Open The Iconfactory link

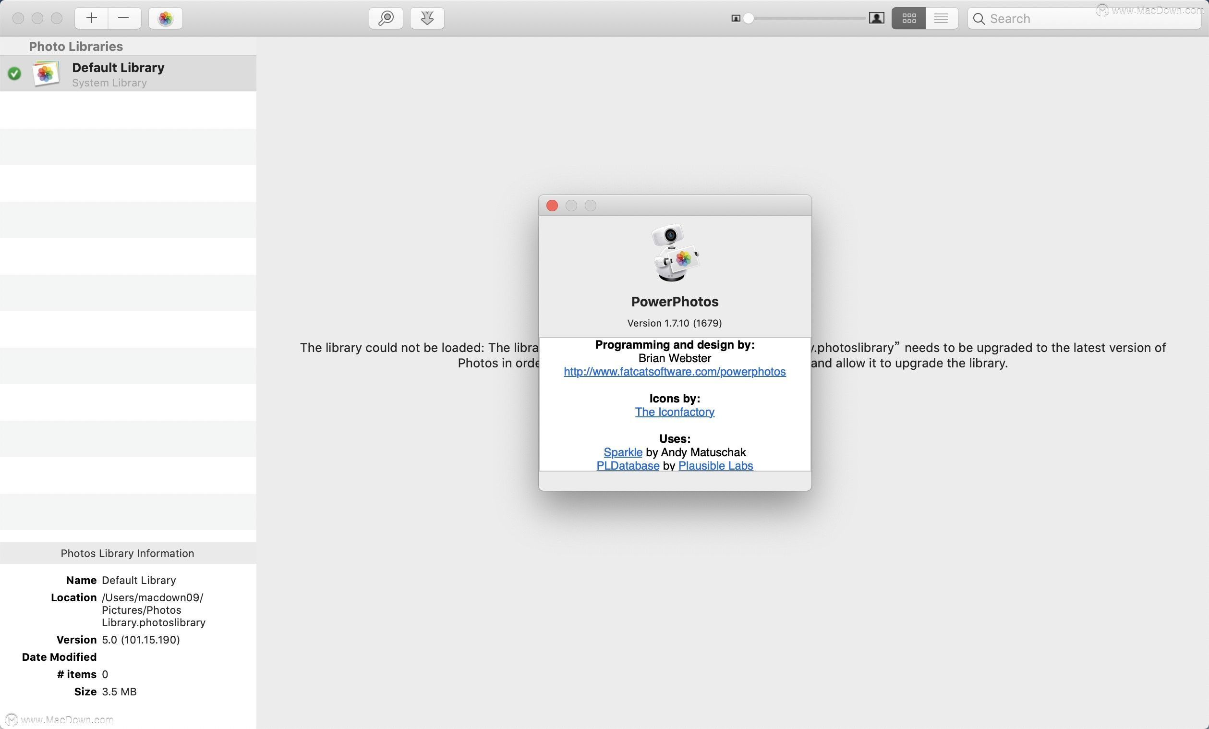(675, 412)
